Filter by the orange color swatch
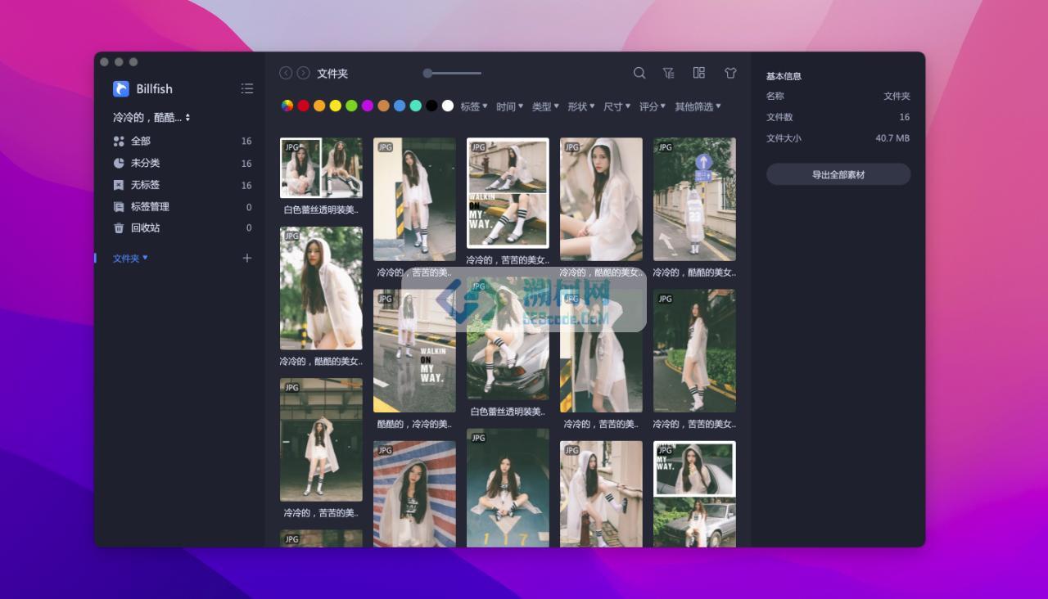 pyautogui.click(x=319, y=106)
